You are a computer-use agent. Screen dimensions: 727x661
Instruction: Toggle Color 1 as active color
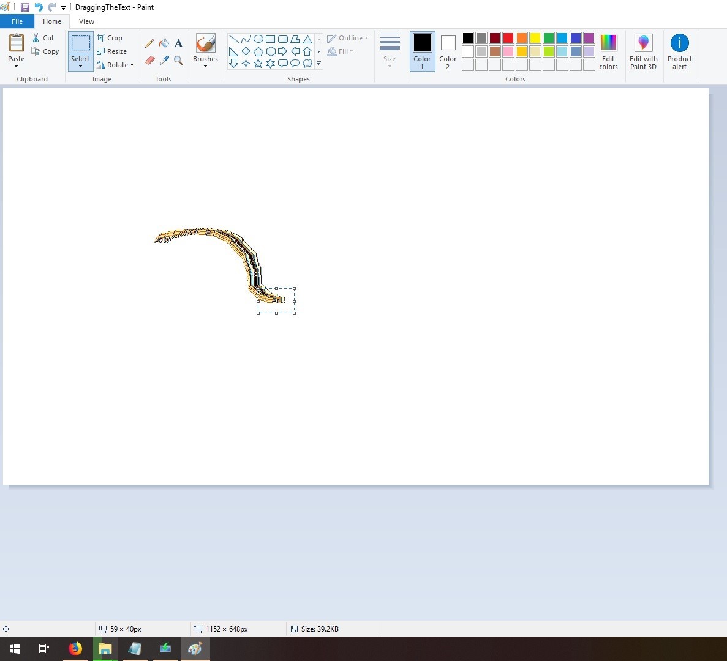[422, 51]
